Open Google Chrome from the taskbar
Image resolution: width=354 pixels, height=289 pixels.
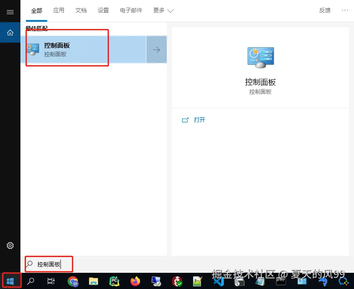coord(73,281)
